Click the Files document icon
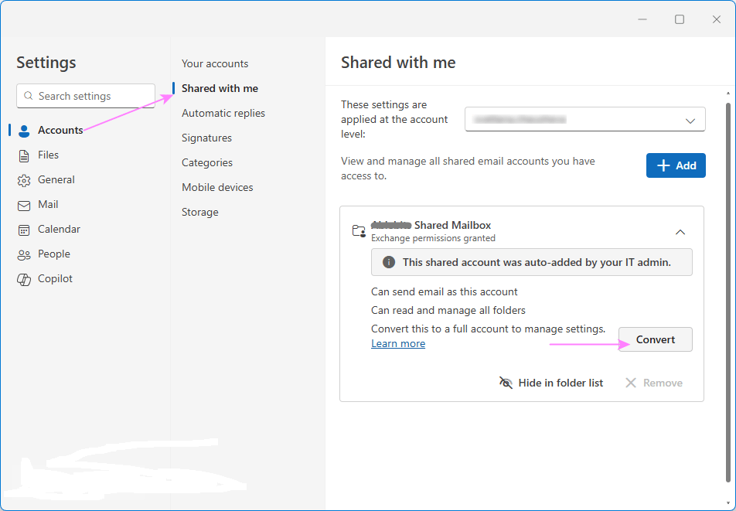 [x=24, y=156]
